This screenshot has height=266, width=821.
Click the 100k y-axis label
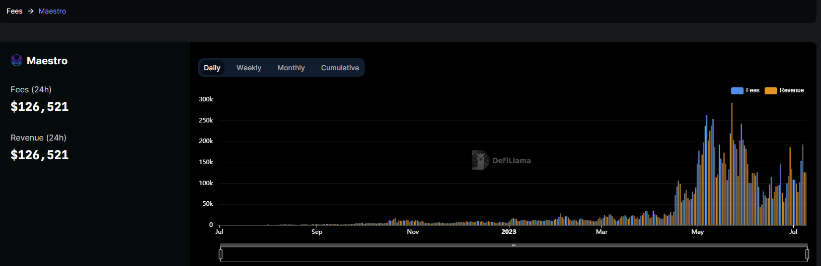(x=206, y=183)
